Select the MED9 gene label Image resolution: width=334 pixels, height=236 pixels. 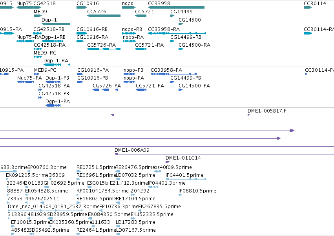(40, 12)
